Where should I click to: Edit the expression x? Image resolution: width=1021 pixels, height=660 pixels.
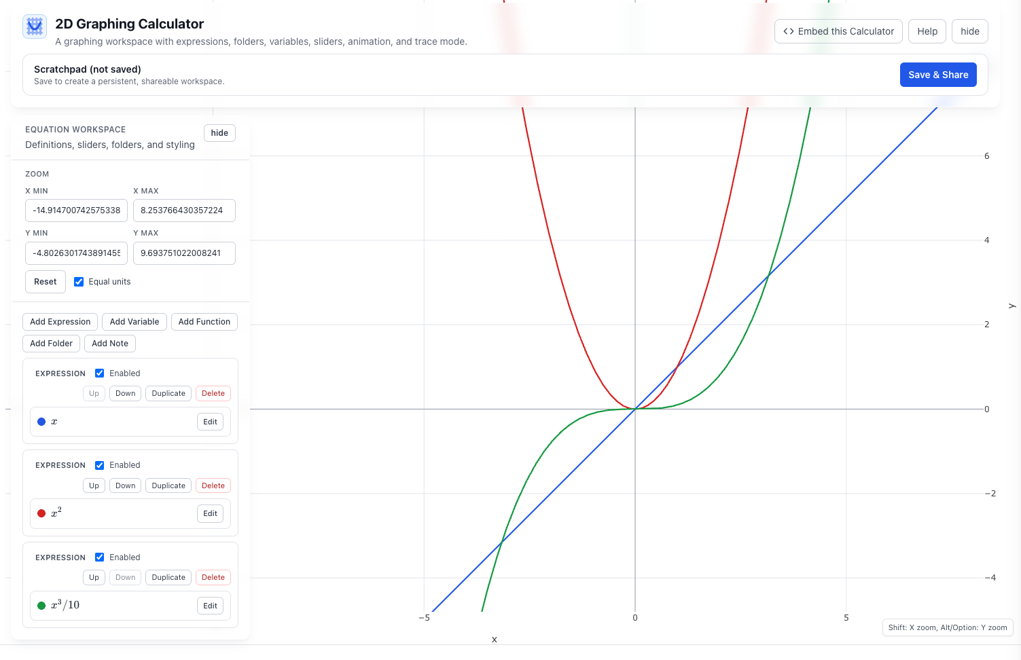pos(211,422)
